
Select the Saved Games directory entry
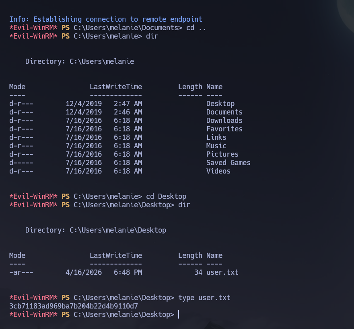228,162
